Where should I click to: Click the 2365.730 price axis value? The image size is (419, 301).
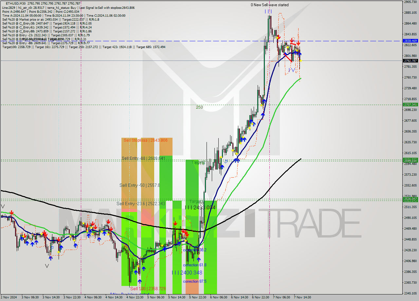(410, 282)
